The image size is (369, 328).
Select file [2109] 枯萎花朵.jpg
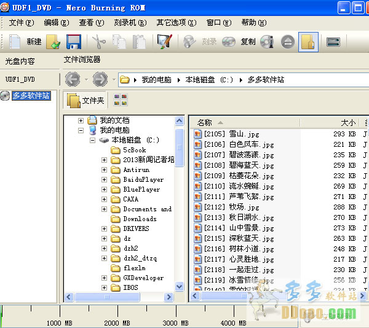239,176
